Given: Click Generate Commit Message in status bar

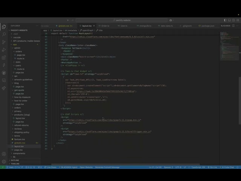Looking at the screenshot, I should tap(107, 167).
